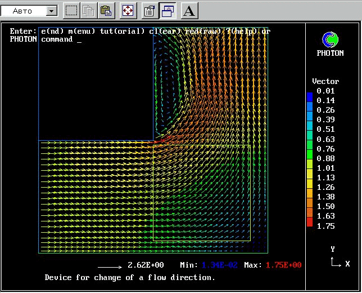Click legend value '0.14'
The width and height of the screenshot is (362, 293).
coord(325,100)
